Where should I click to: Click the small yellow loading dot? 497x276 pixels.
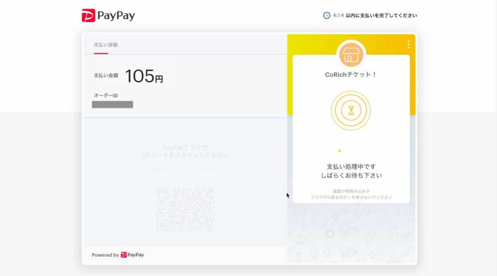(339, 151)
